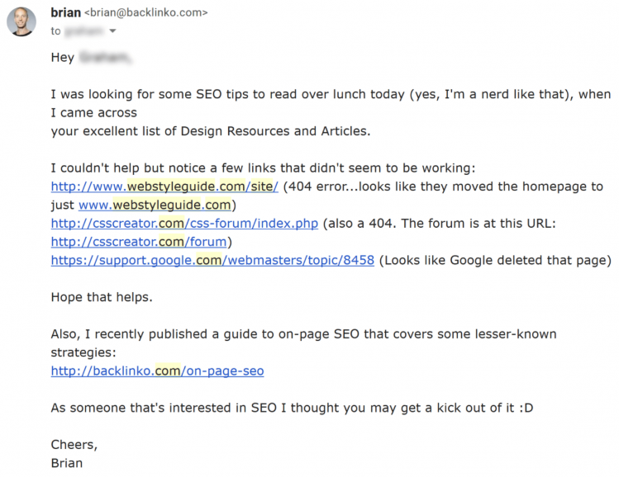Image resolution: width=619 pixels, height=477 pixels.
Task: Click the 'As someone that's interested in SEO' line
Action: pyautogui.click(x=292, y=408)
